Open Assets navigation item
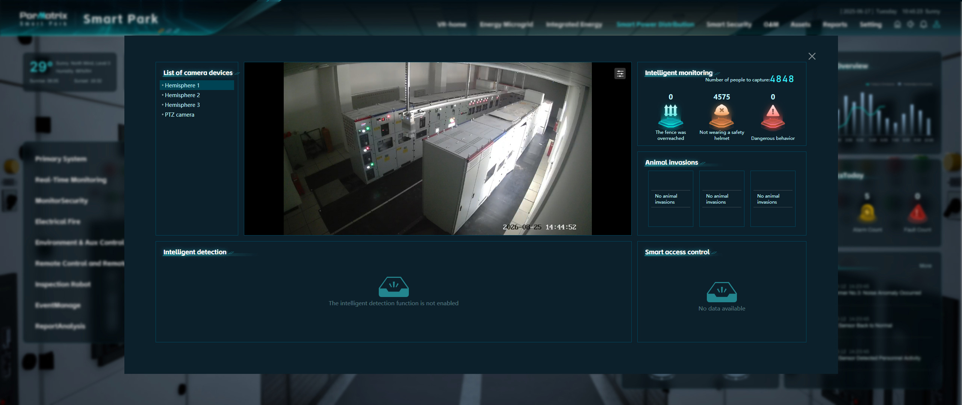The image size is (962, 405). [x=800, y=25]
